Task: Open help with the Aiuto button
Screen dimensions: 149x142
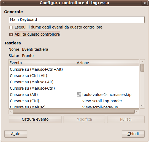Action: [x=16, y=134]
